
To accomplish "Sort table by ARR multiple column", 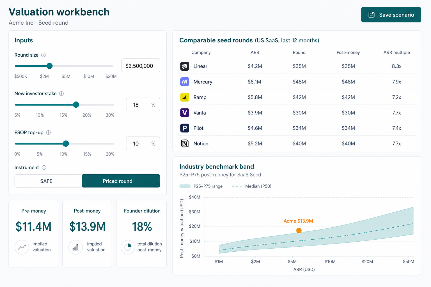I will point(396,52).
